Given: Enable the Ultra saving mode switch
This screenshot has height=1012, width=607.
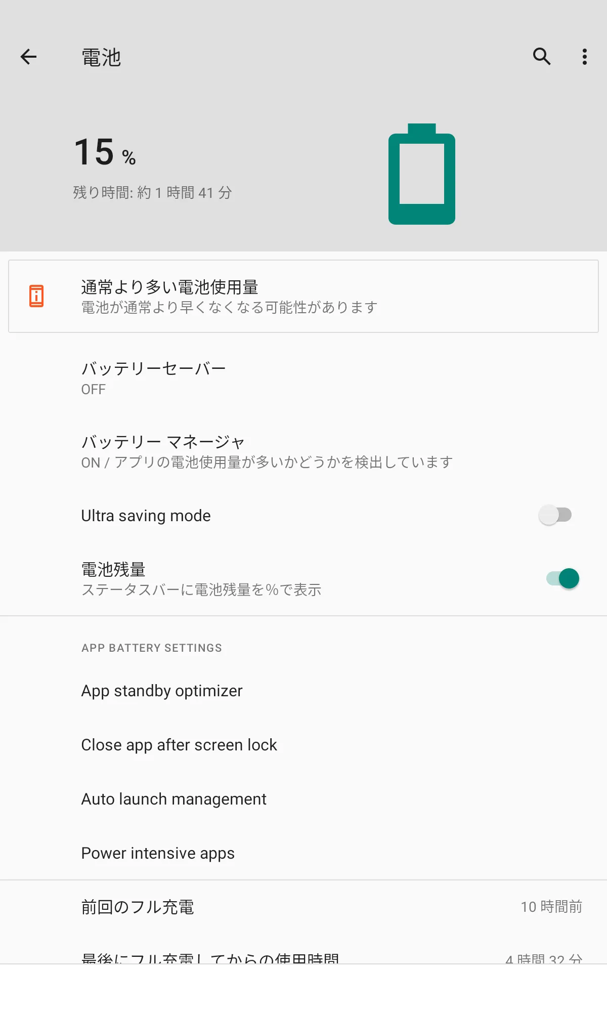Looking at the screenshot, I should pos(555,515).
